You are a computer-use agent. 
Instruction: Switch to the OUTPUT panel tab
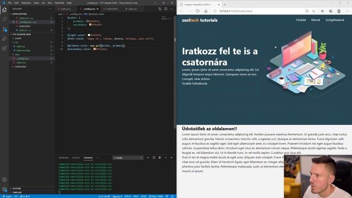click(x=76, y=158)
